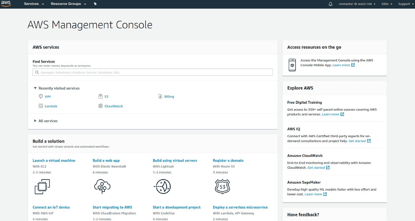The image size is (415, 221).
Task: Click the 'With Elastic Beanstalk' text
Action: 109,167
